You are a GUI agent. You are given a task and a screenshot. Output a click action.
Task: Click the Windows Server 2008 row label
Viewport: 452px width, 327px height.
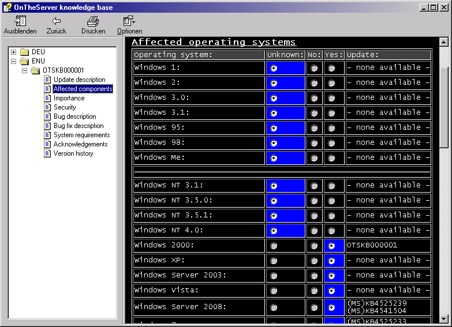180,307
